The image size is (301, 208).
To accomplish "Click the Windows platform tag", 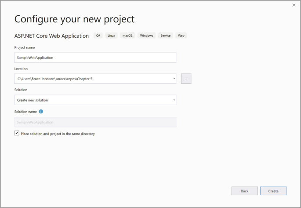I will pos(146,35).
